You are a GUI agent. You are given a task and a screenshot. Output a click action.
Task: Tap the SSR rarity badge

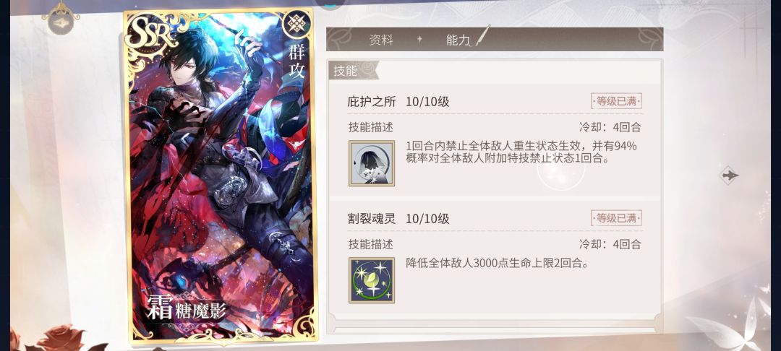150,33
